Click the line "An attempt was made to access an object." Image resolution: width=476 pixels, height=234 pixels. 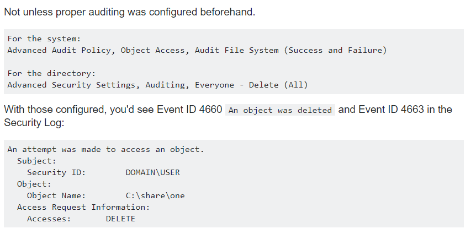105,150
